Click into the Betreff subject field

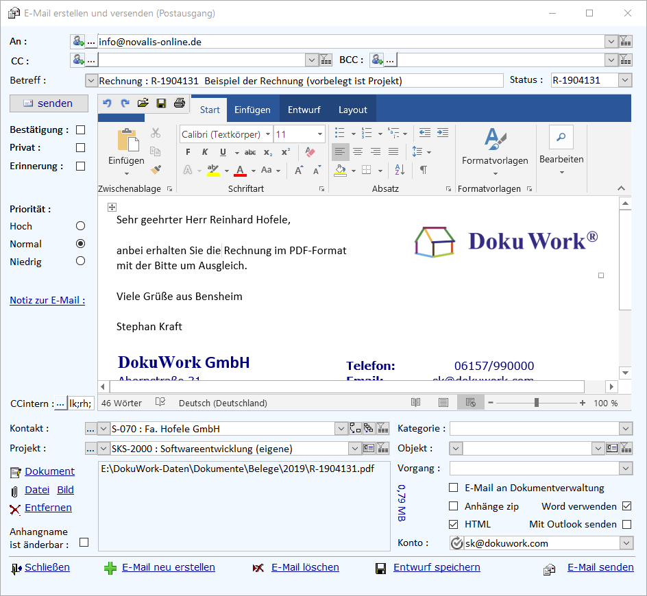tap(300, 81)
